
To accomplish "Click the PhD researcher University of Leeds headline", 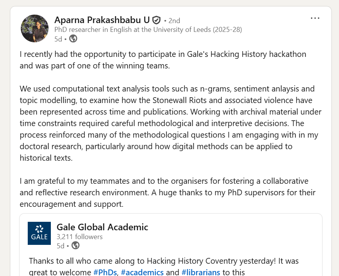I will tap(148, 29).
